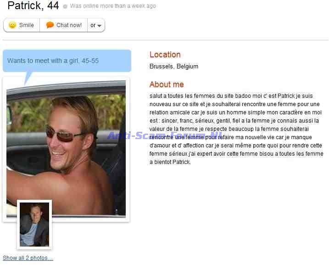Click the 'Patrick, 44' profile name
The height and width of the screenshot is (270, 329).
pos(33,6)
